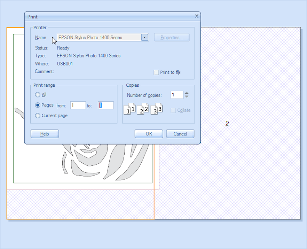Viewport: 307px width, 249px height.
Task: Confirm printing with OK button
Action: [x=149, y=134]
